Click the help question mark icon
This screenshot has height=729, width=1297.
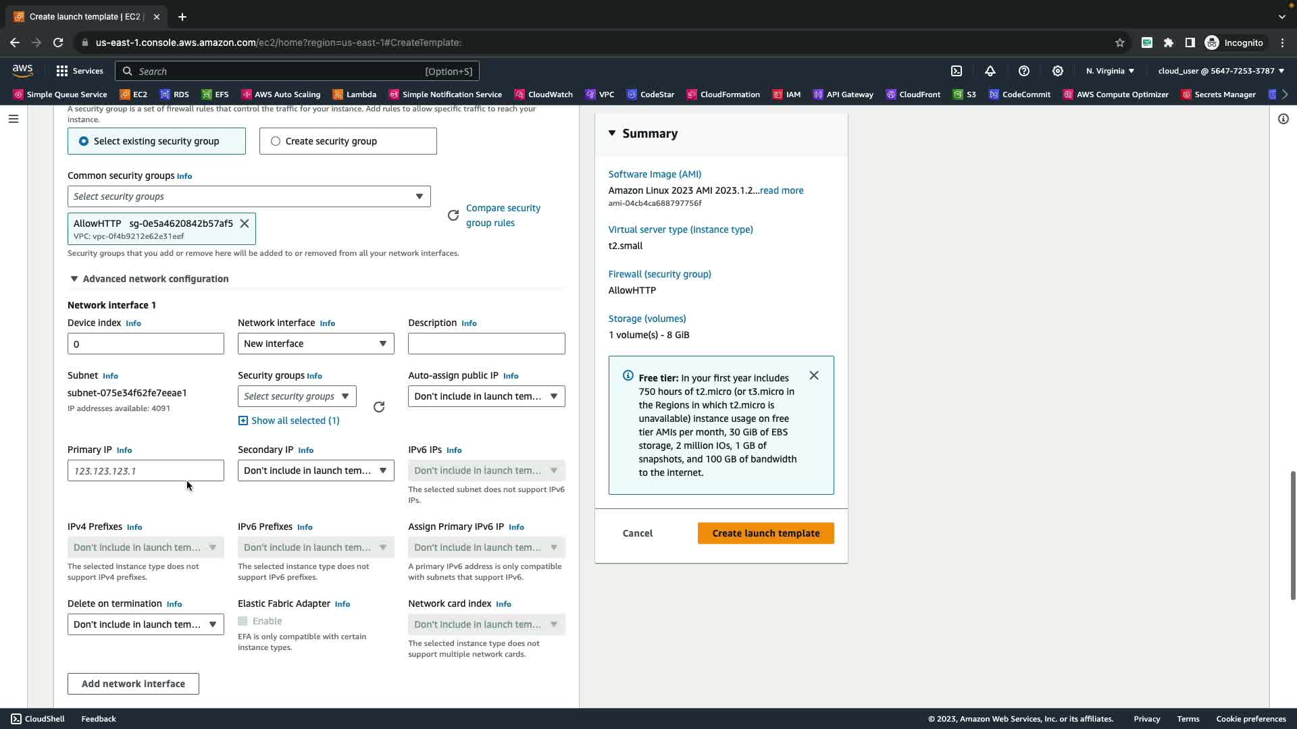[1023, 71]
